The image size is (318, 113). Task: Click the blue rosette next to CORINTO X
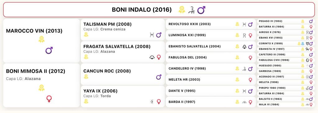tap(302, 44)
